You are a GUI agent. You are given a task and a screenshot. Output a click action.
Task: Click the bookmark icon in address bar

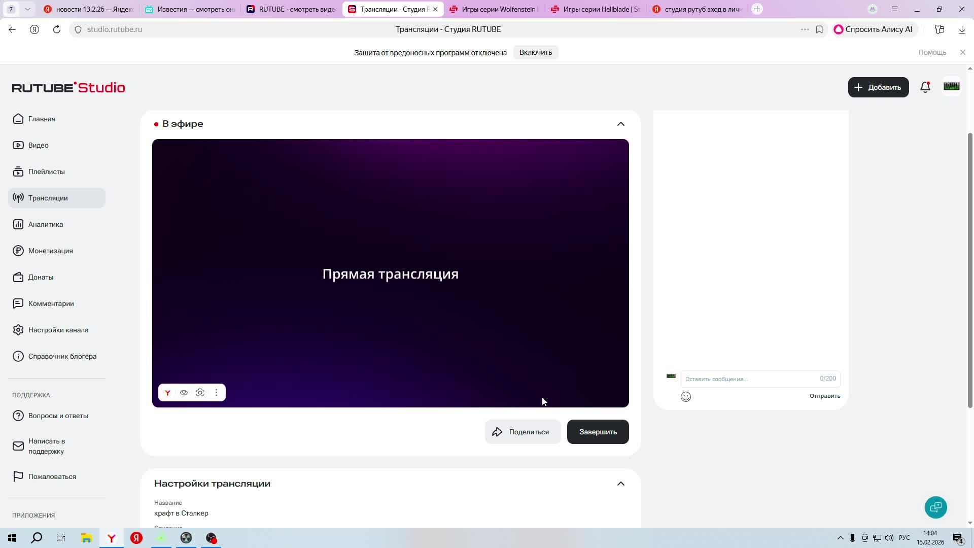(819, 29)
